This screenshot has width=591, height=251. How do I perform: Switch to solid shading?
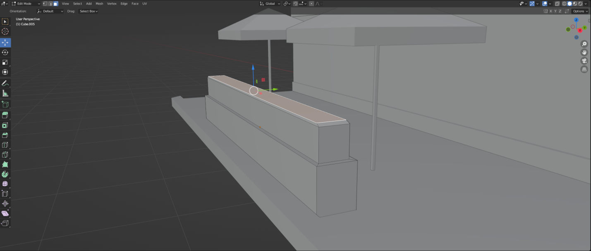point(569,4)
